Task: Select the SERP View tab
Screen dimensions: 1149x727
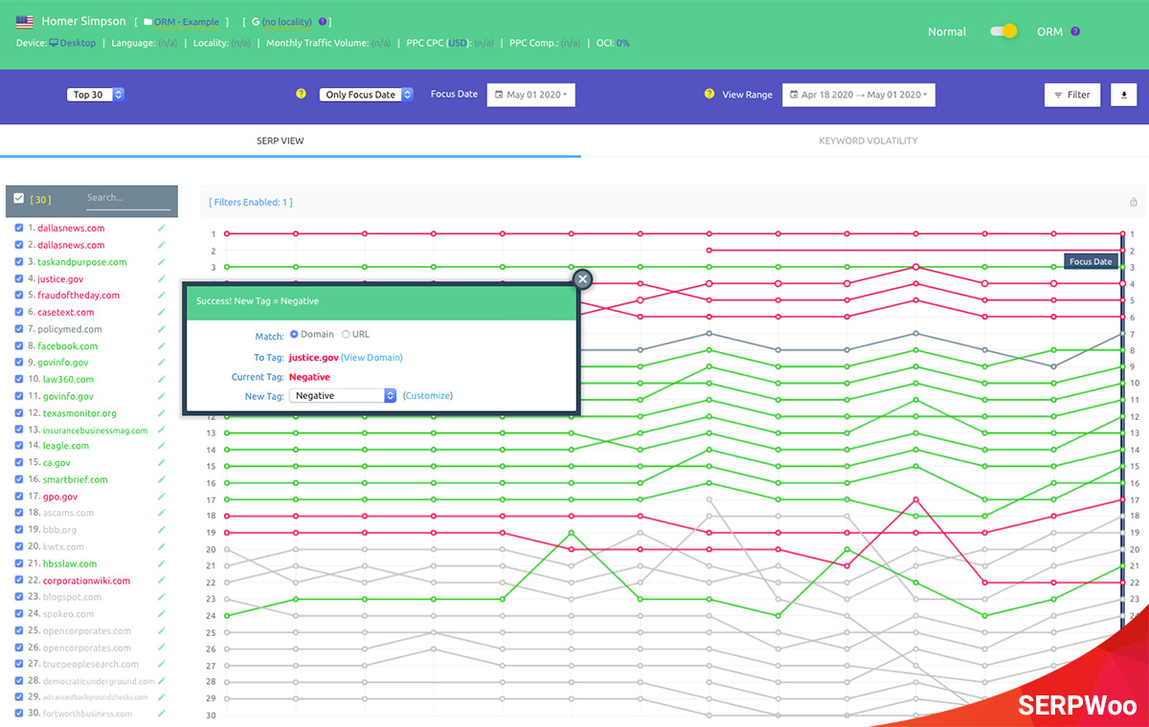Action: (281, 141)
